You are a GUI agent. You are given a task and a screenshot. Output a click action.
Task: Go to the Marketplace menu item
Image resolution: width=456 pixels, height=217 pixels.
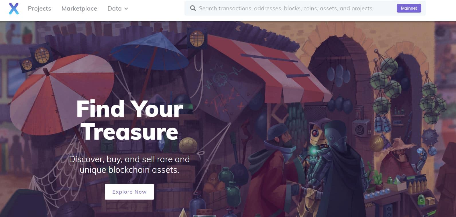pyautogui.click(x=79, y=9)
